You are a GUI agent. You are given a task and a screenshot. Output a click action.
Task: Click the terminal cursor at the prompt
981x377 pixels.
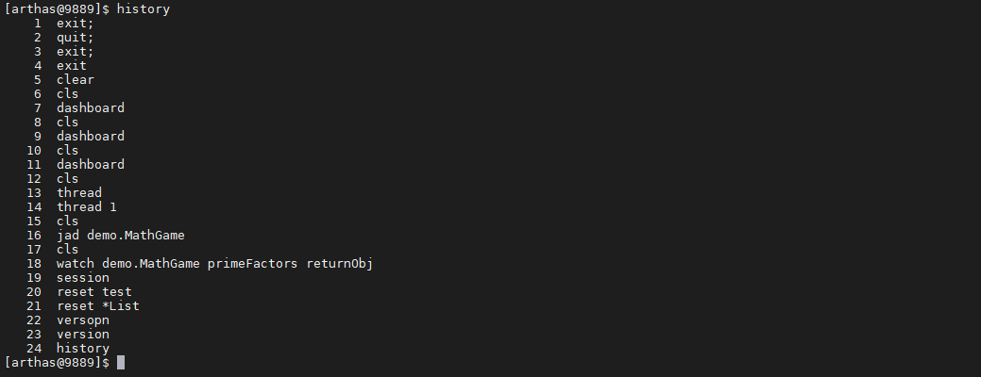121,363
